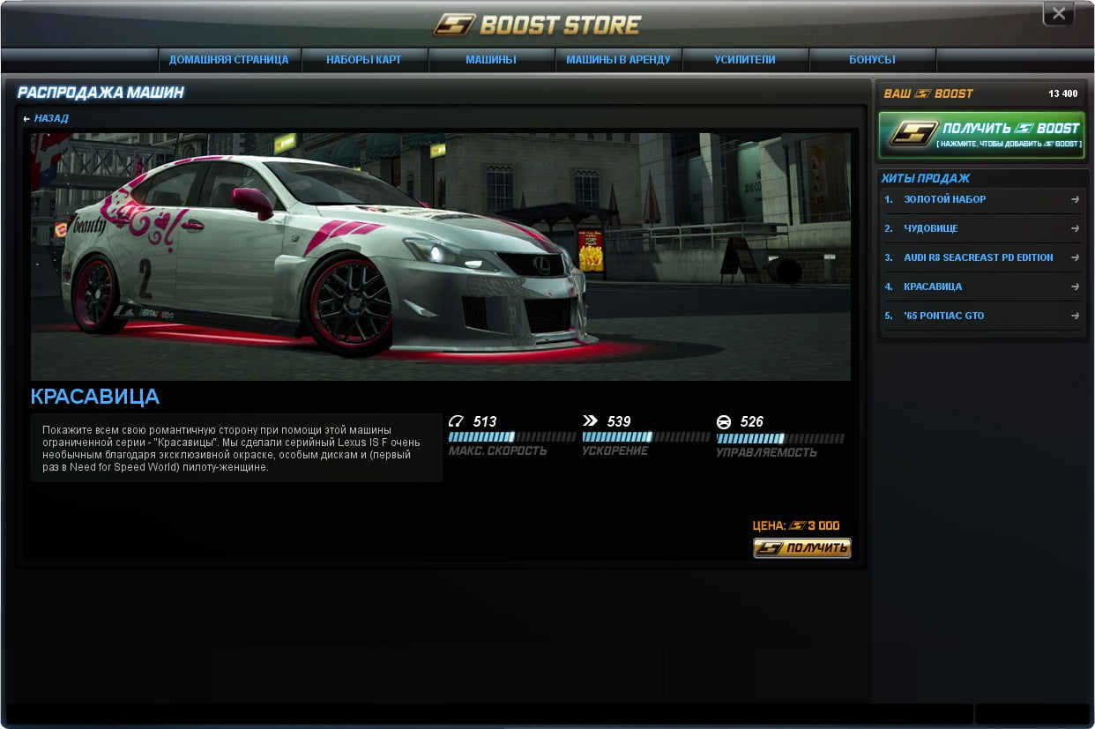Click the Boost logo in store title
Image resolution: width=1095 pixels, height=729 pixels.
tap(454, 25)
